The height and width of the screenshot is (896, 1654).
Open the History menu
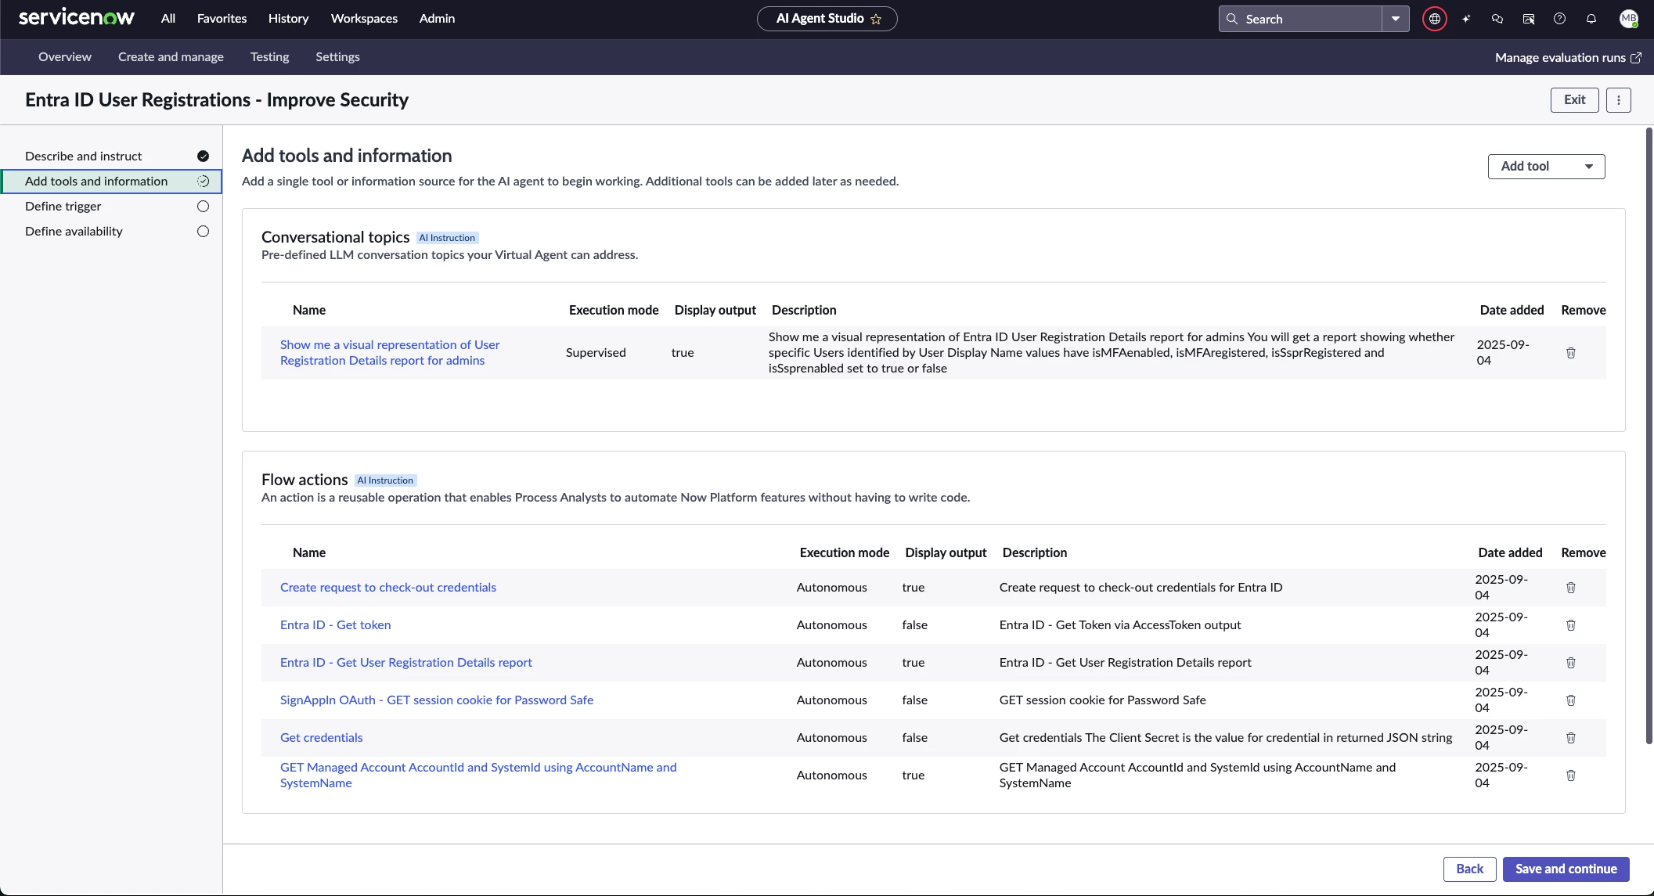point(288,19)
